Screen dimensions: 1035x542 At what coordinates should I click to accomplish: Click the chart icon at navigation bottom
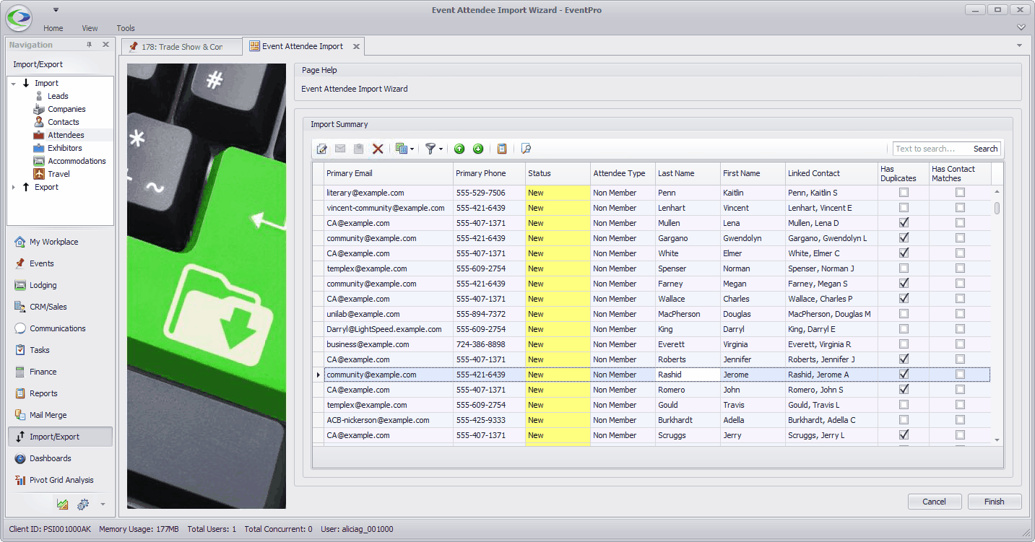[63, 504]
